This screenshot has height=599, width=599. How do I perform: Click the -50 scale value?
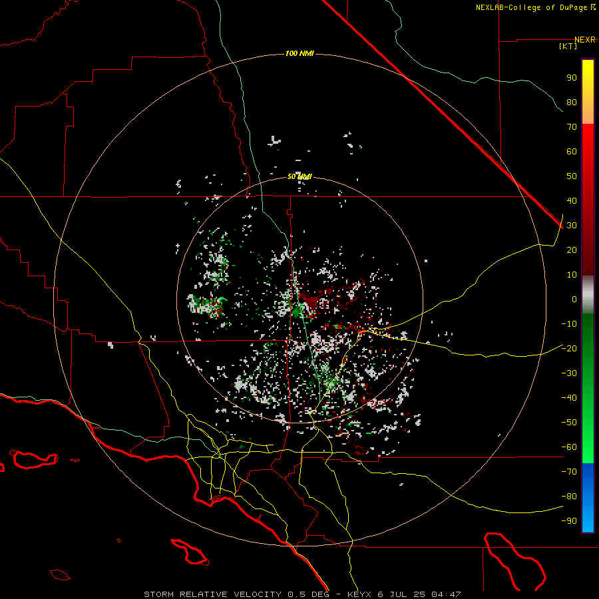tap(569, 423)
